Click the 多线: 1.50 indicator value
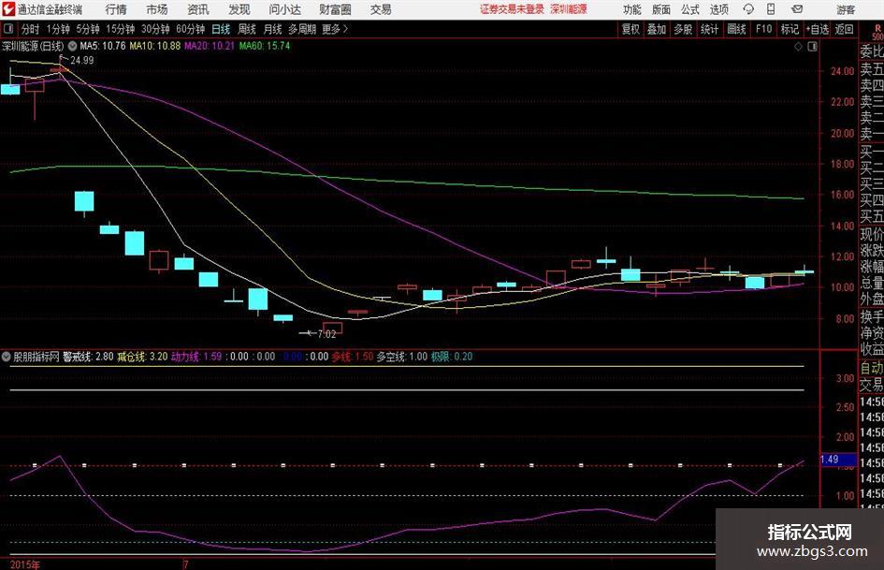The height and width of the screenshot is (570, 884). coord(353,357)
